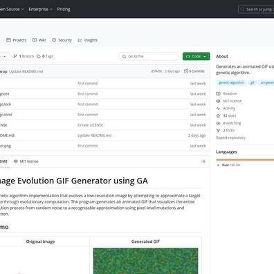View the 0 Tags link

45,56
